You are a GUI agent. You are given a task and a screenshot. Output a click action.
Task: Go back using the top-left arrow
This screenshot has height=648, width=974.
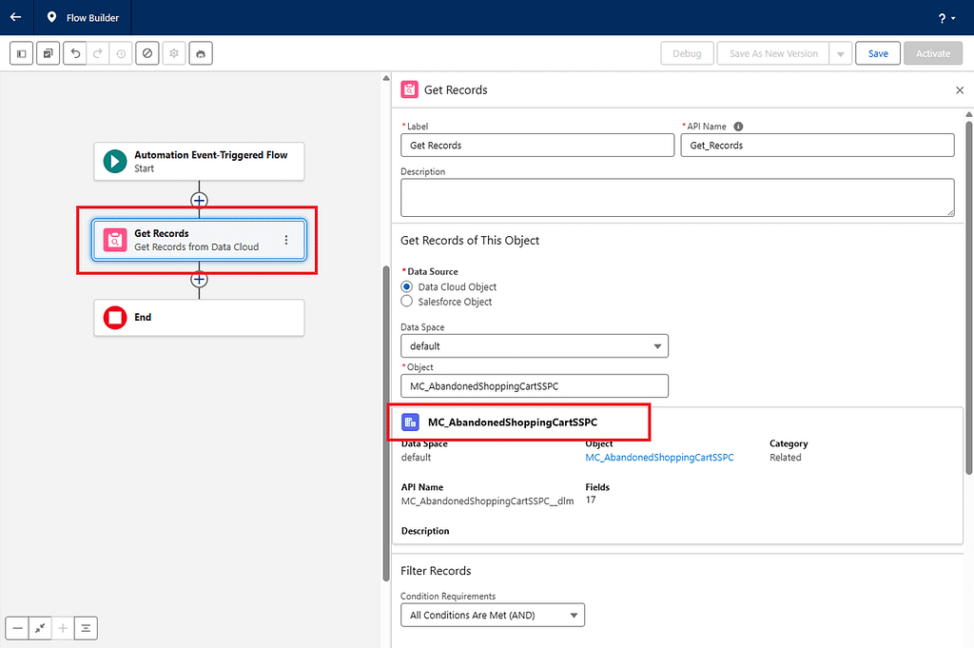click(15, 17)
